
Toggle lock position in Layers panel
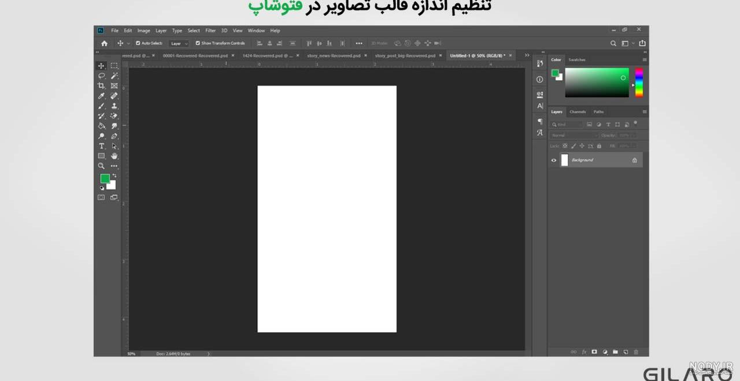pyautogui.click(x=582, y=146)
